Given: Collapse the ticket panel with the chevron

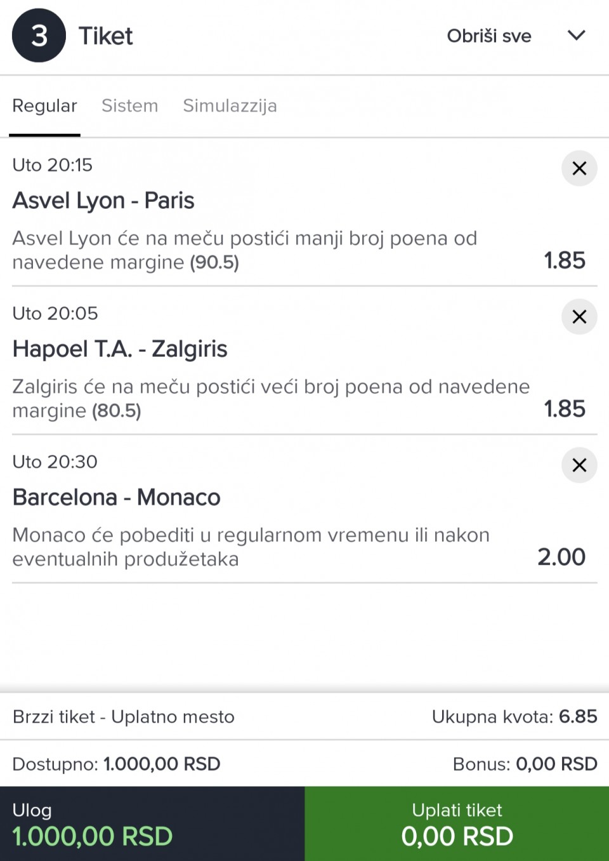Looking at the screenshot, I should point(576,36).
